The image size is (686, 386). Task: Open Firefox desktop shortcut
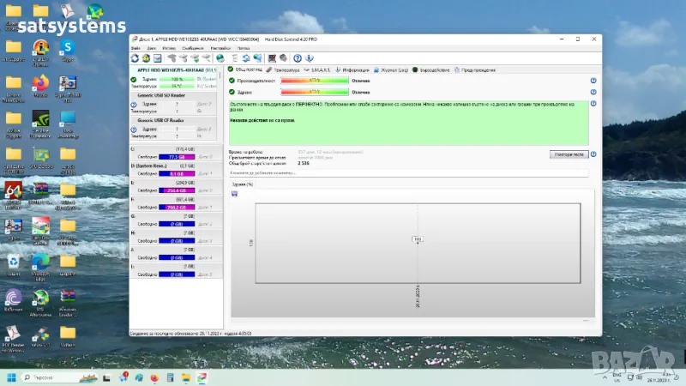(39, 83)
